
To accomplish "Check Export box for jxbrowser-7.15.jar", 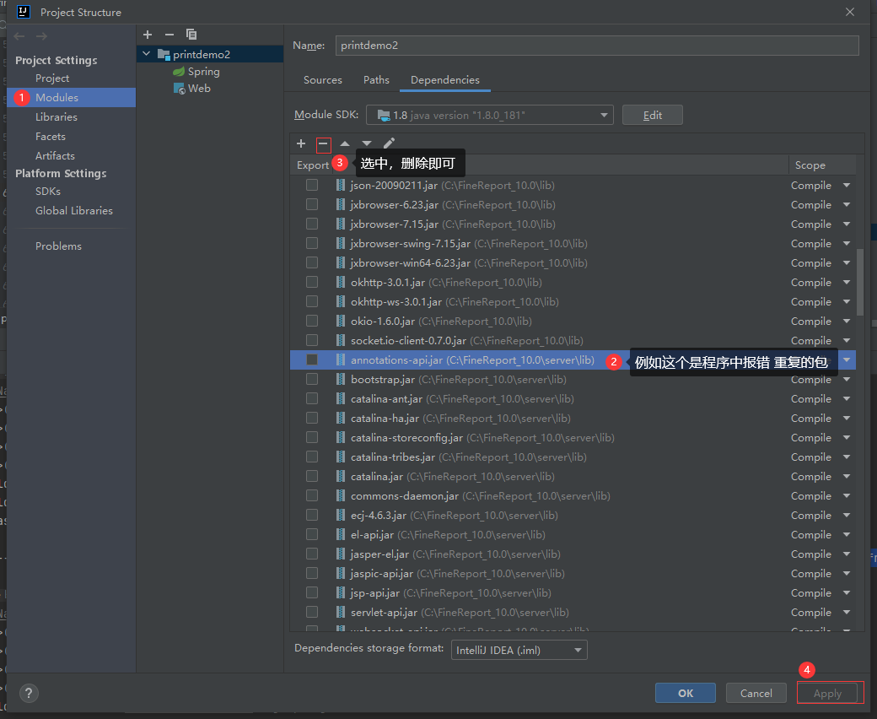I will (312, 224).
